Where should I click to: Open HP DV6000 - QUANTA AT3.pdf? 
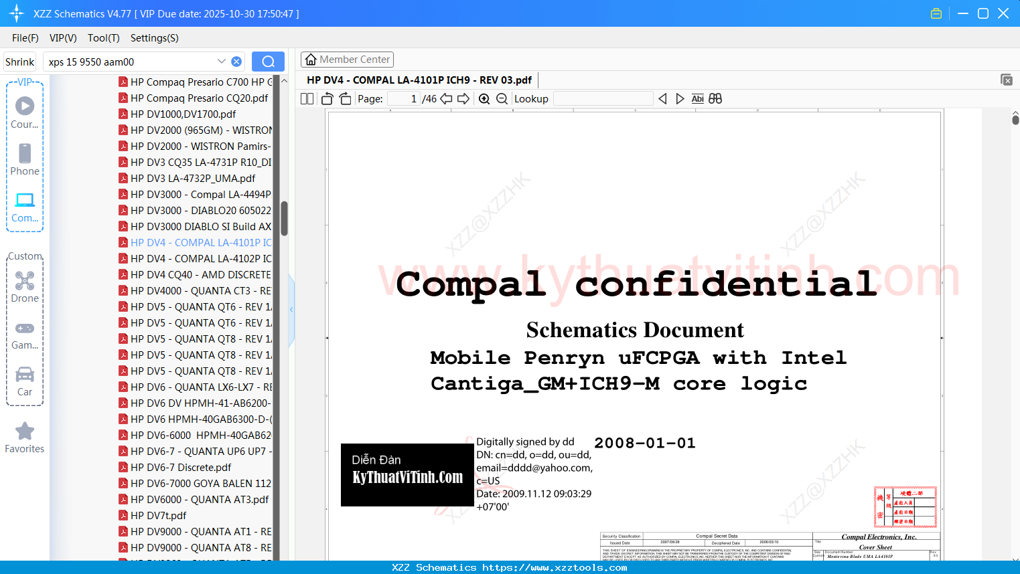(194, 500)
